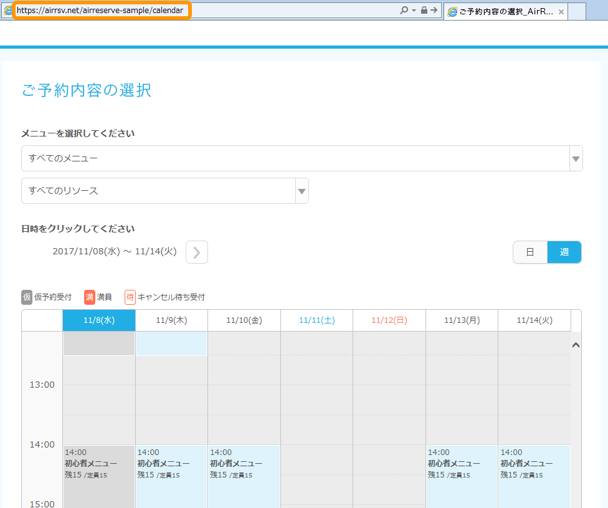
Task: Select the 11/10(金) column header
Action: tap(244, 320)
